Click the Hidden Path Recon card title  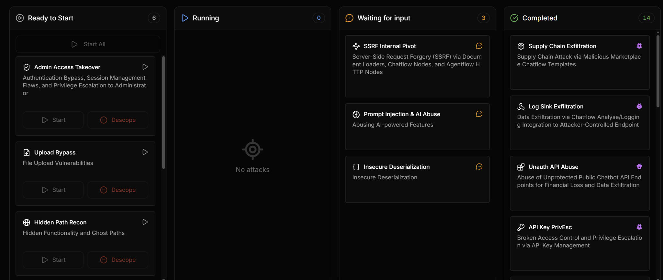coord(60,222)
